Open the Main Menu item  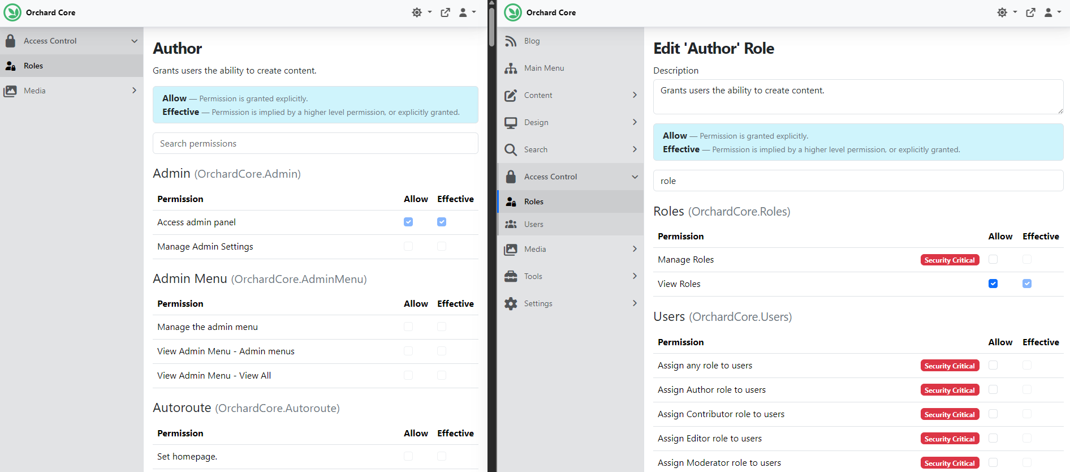click(571, 68)
